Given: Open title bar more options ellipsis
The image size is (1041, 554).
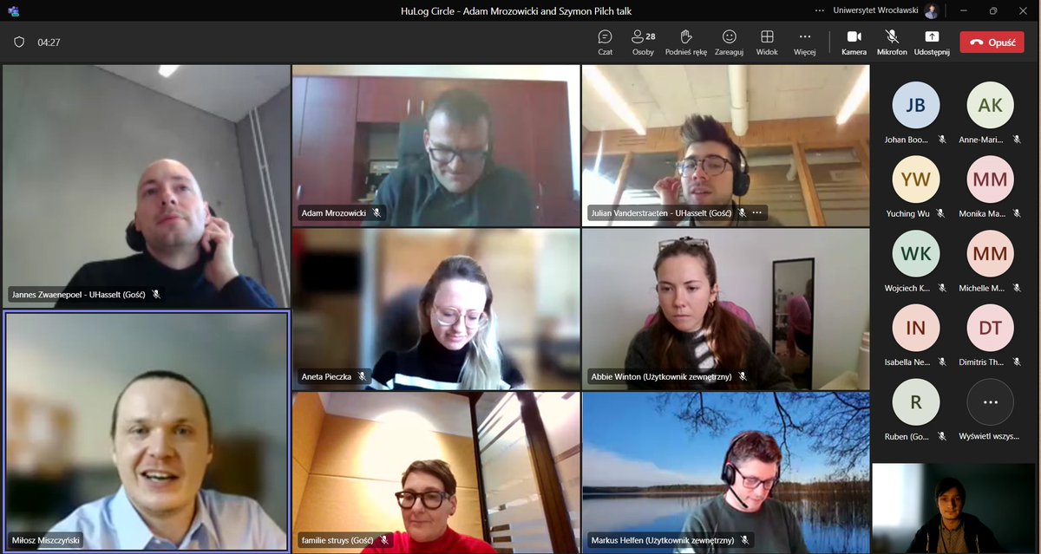Looking at the screenshot, I should pos(820,10).
